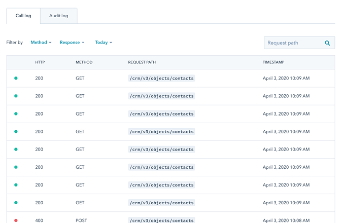Focus the Request path search field
Screen dimensions: 343x223
click(x=294, y=43)
